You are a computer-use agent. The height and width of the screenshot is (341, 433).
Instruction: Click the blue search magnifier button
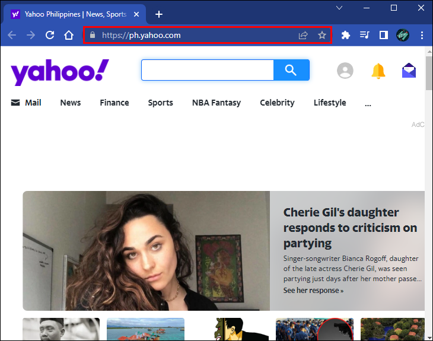click(x=291, y=70)
